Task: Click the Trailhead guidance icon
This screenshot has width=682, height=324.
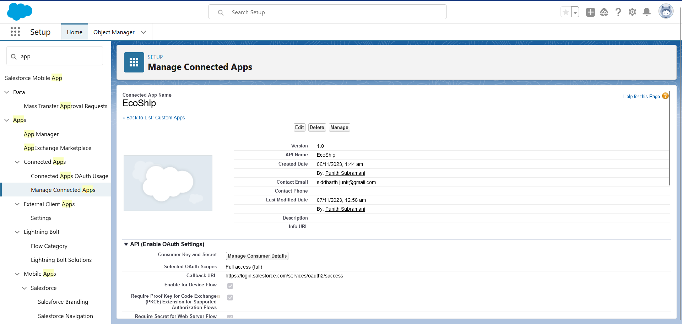Action: 604,12
